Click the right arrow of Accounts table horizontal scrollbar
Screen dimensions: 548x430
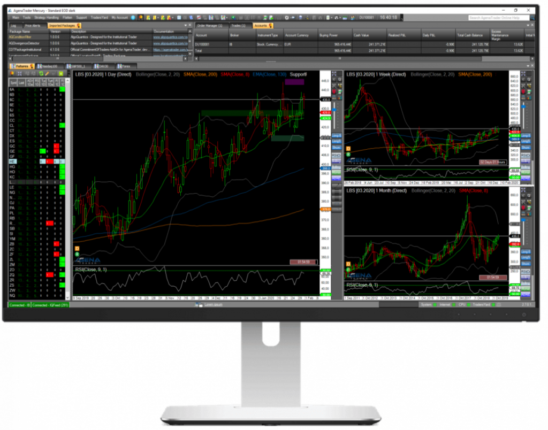(x=532, y=59)
